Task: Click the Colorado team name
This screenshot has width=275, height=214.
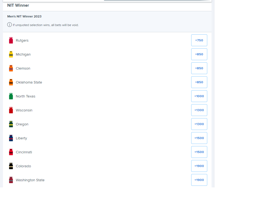Action: coord(23,166)
